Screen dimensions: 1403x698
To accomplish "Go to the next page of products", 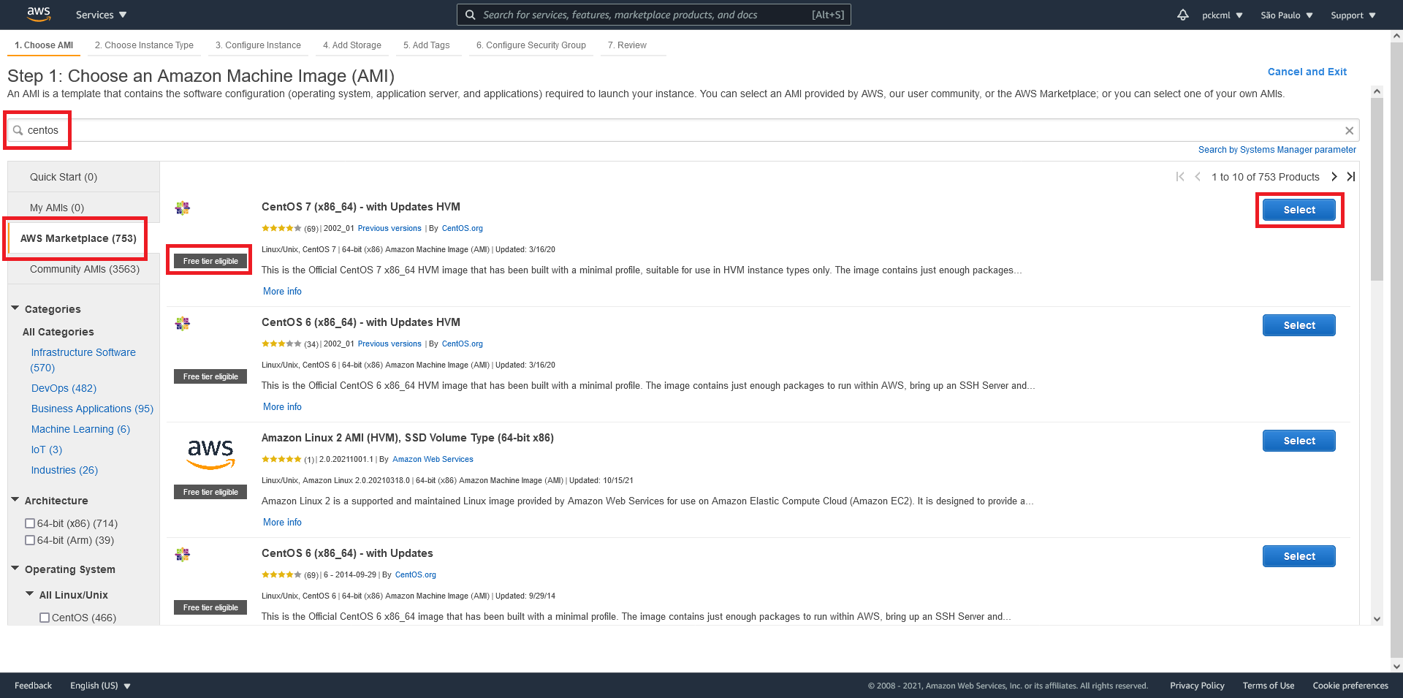I will [1334, 176].
